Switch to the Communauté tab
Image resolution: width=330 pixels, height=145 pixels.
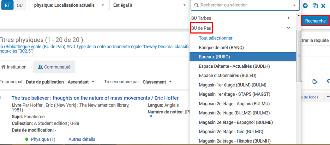coord(54,67)
